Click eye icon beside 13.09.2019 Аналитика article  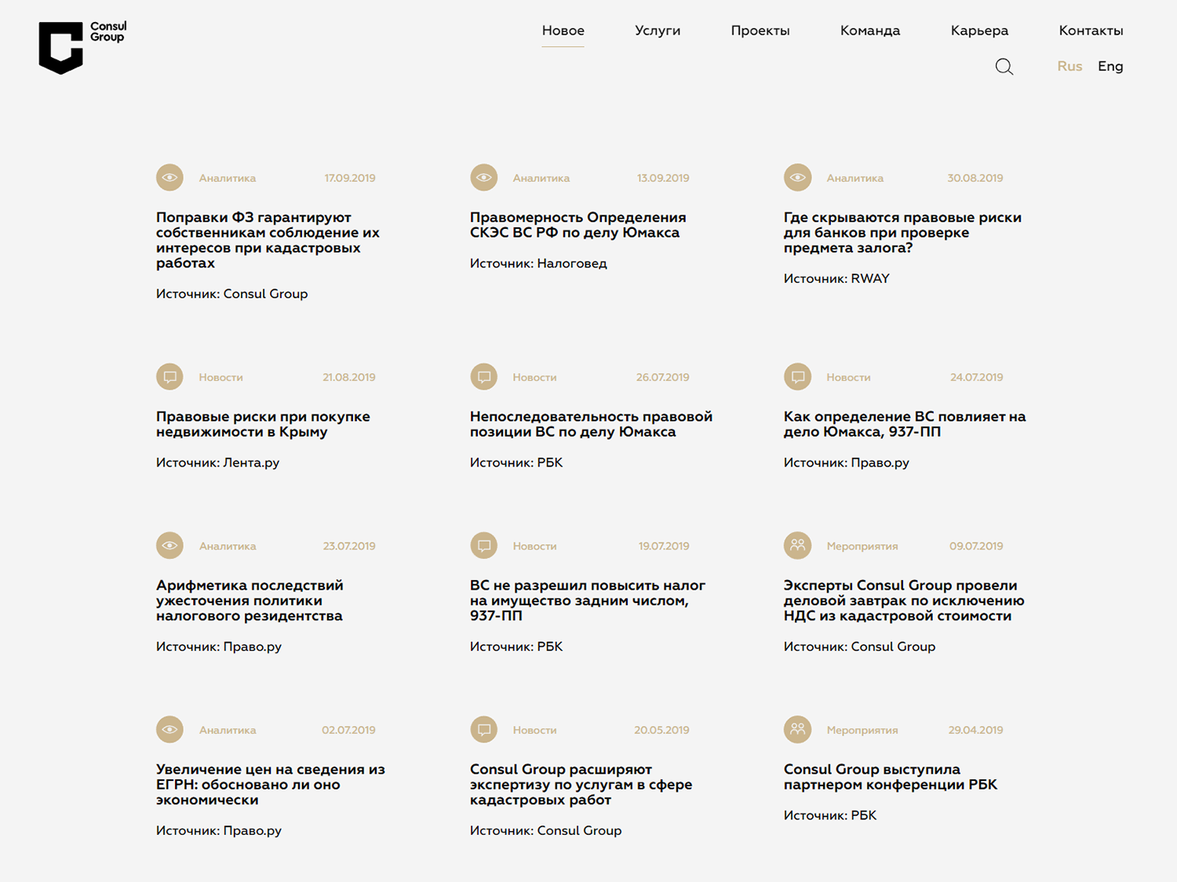coord(483,178)
